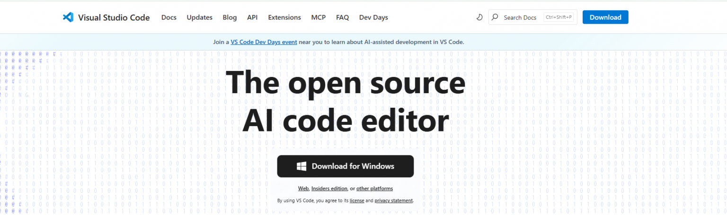Image resolution: width=727 pixels, height=215 pixels.
Task: Select Dev Days in the header
Action: pos(373,17)
